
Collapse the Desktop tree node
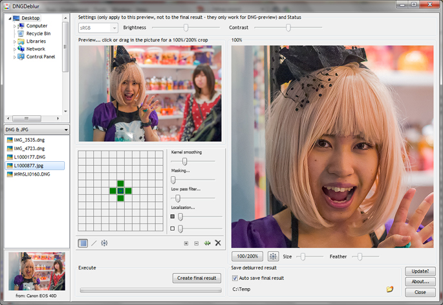[x=10, y=18]
